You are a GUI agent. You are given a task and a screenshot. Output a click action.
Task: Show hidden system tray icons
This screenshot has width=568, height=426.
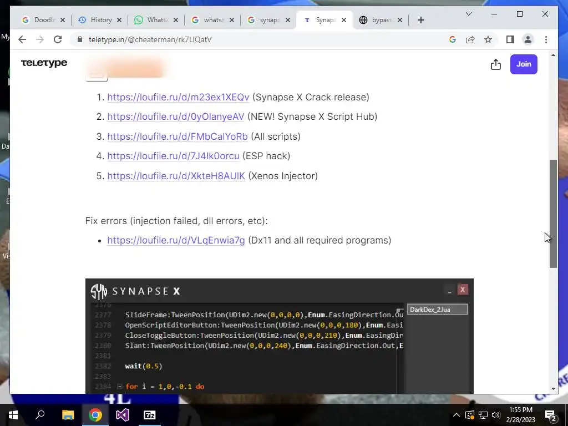[x=457, y=415]
